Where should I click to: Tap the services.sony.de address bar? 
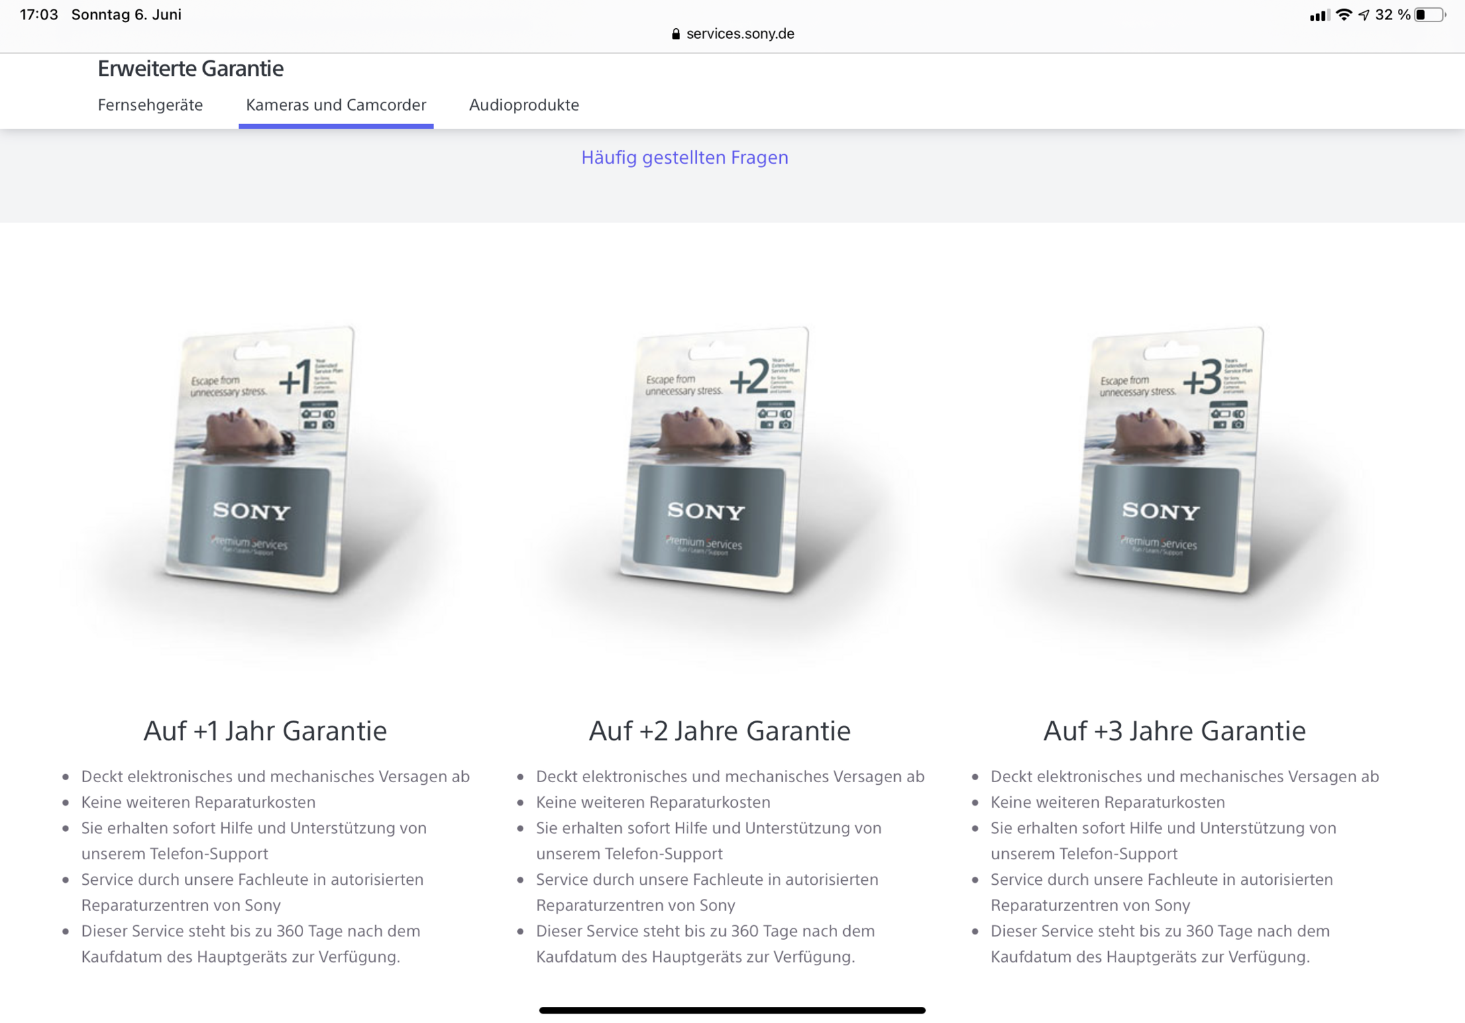732,34
